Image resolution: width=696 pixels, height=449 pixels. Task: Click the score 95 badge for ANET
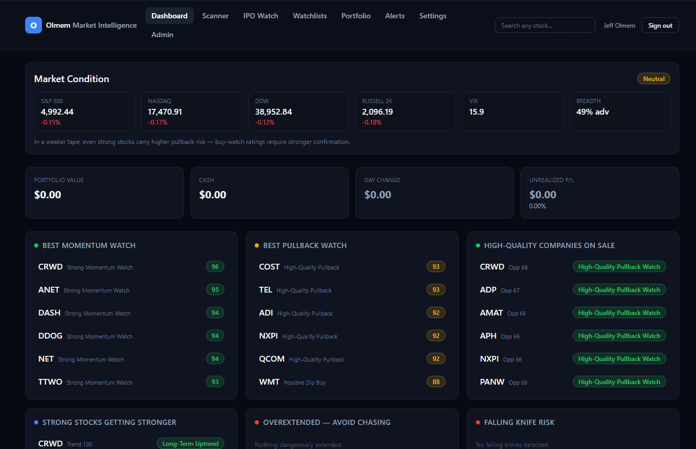click(215, 290)
